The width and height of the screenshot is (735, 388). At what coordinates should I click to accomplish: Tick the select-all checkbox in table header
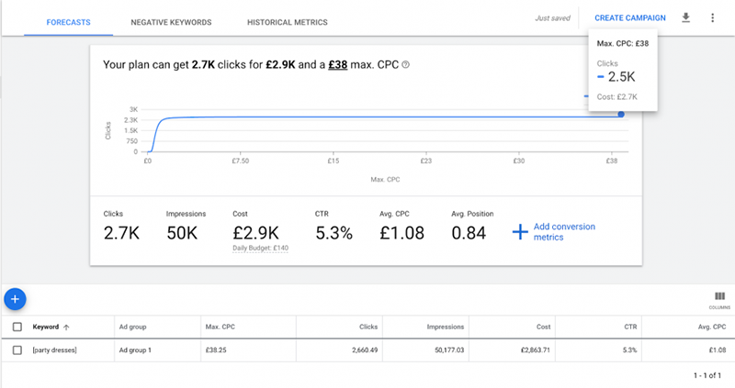(17, 327)
